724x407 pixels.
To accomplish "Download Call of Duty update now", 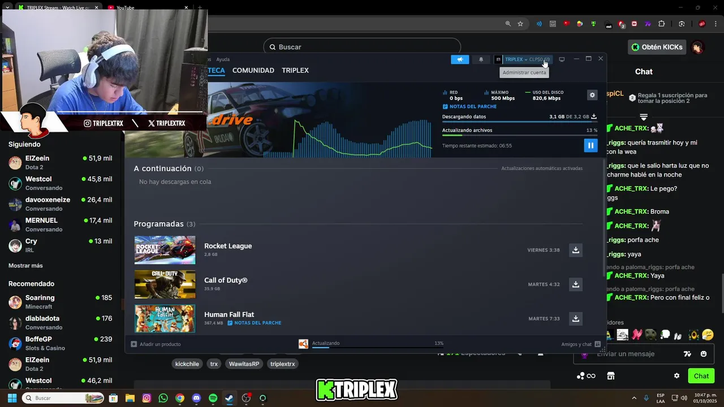I will pos(575,284).
